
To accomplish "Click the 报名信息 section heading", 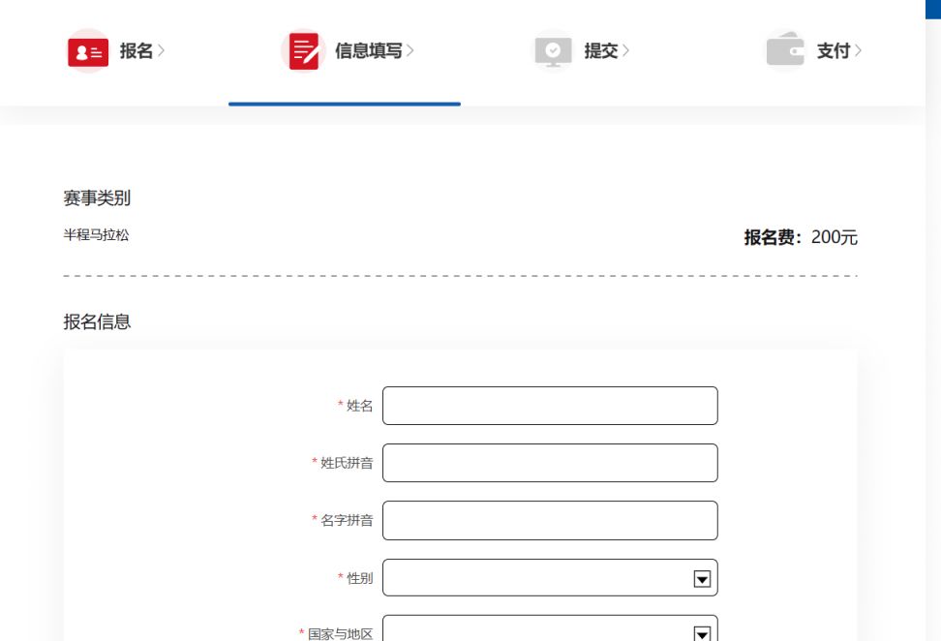I will point(97,321).
